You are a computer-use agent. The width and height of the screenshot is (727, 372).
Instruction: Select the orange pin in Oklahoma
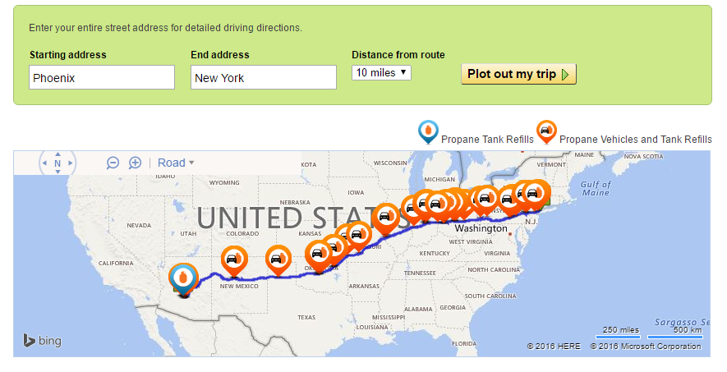click(318, 256)
